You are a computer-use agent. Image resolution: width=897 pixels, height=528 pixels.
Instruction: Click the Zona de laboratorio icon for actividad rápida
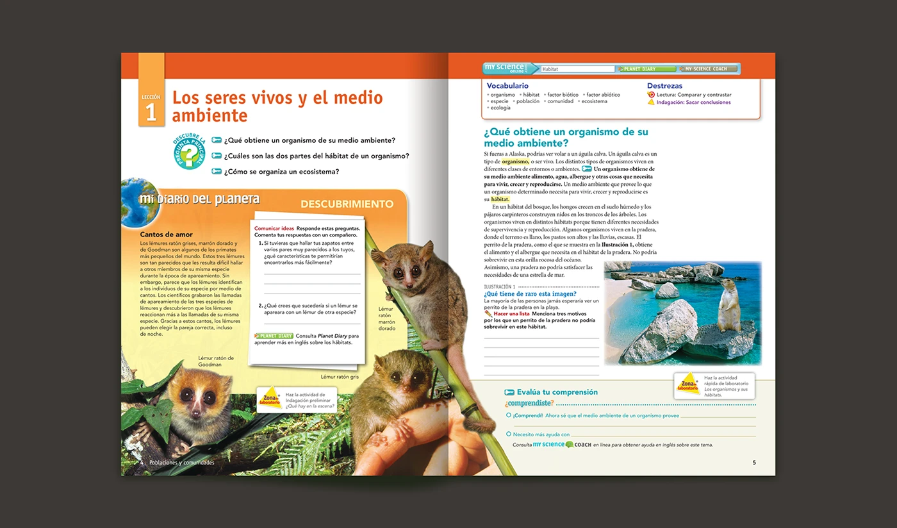coord(689,384)
